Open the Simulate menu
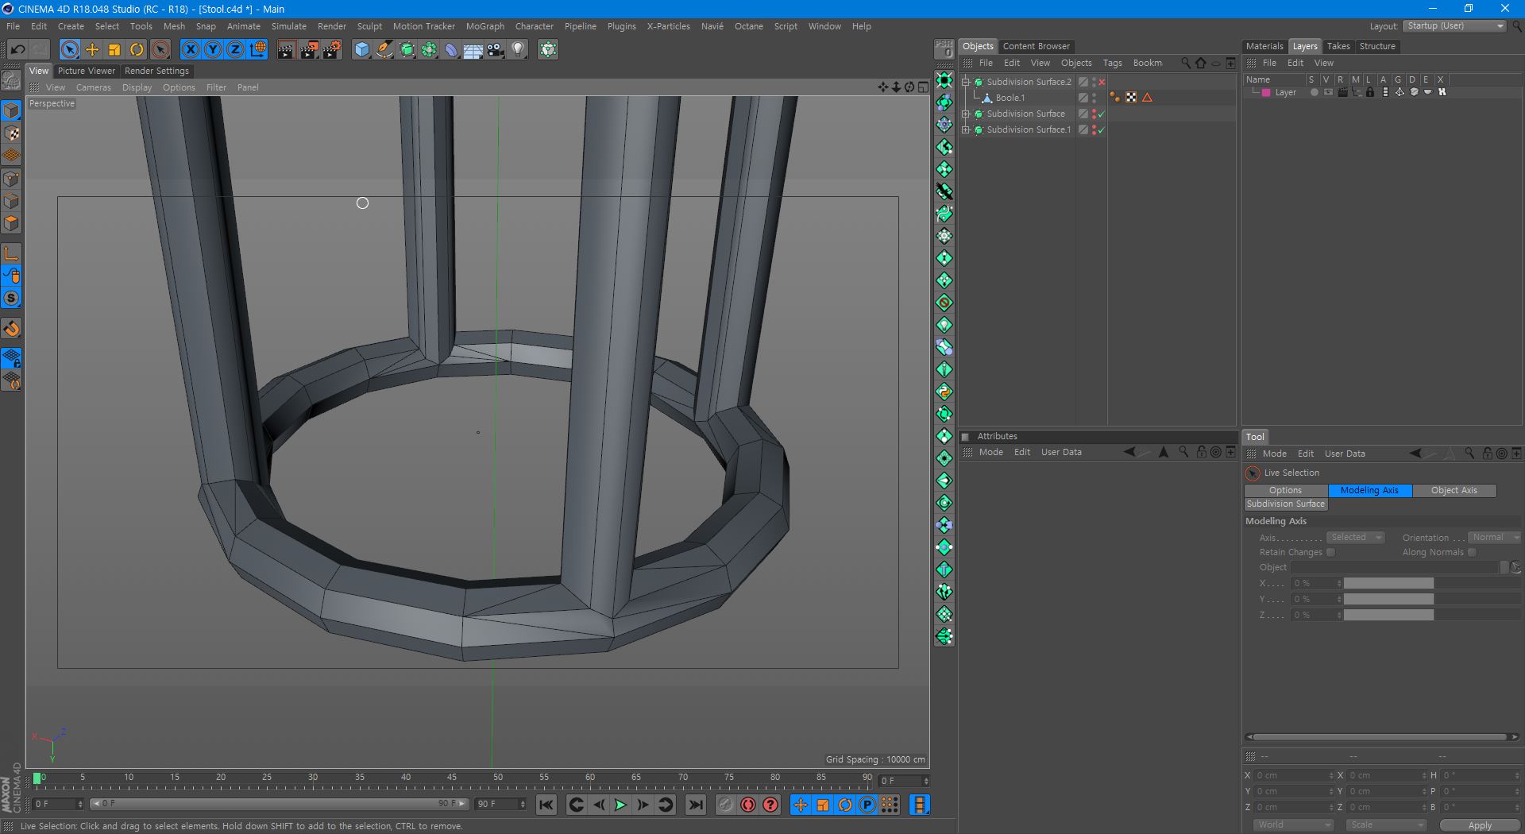Viewport: 1525px width, 834px height. tap(288, 26)
